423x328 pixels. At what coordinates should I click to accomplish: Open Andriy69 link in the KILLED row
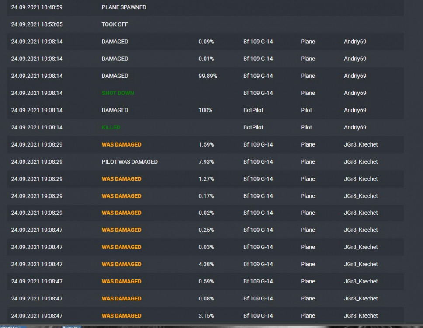355,127
